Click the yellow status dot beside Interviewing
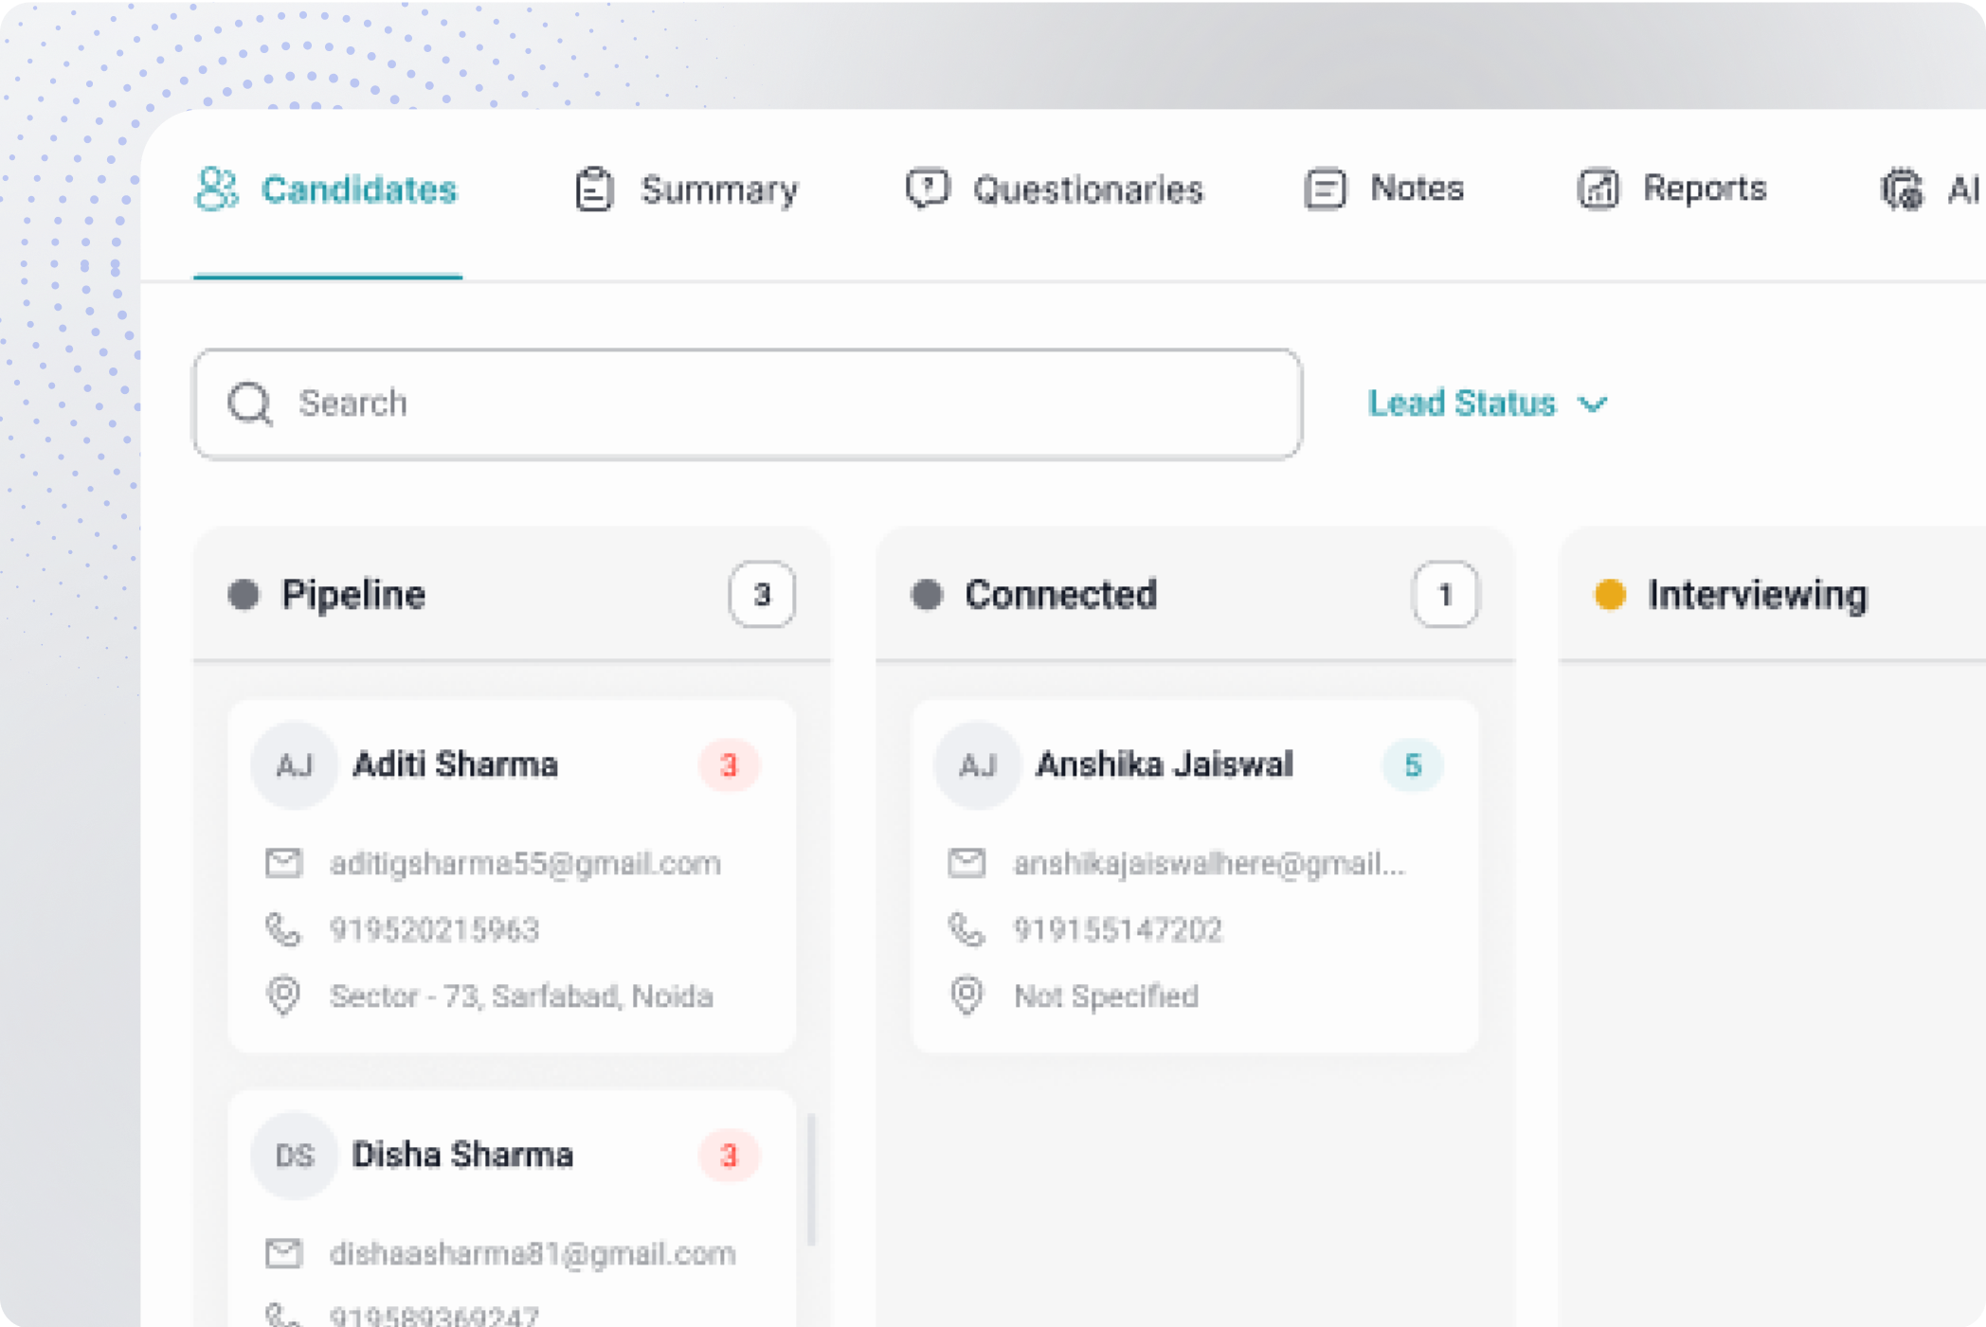Viewport: 1986px width, 1327px height. [1609, 595]
